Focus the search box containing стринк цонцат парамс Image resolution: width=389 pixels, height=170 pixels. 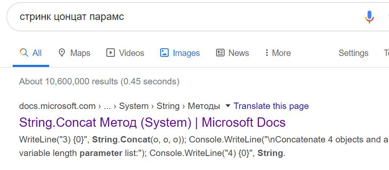[x=189, y=17]
